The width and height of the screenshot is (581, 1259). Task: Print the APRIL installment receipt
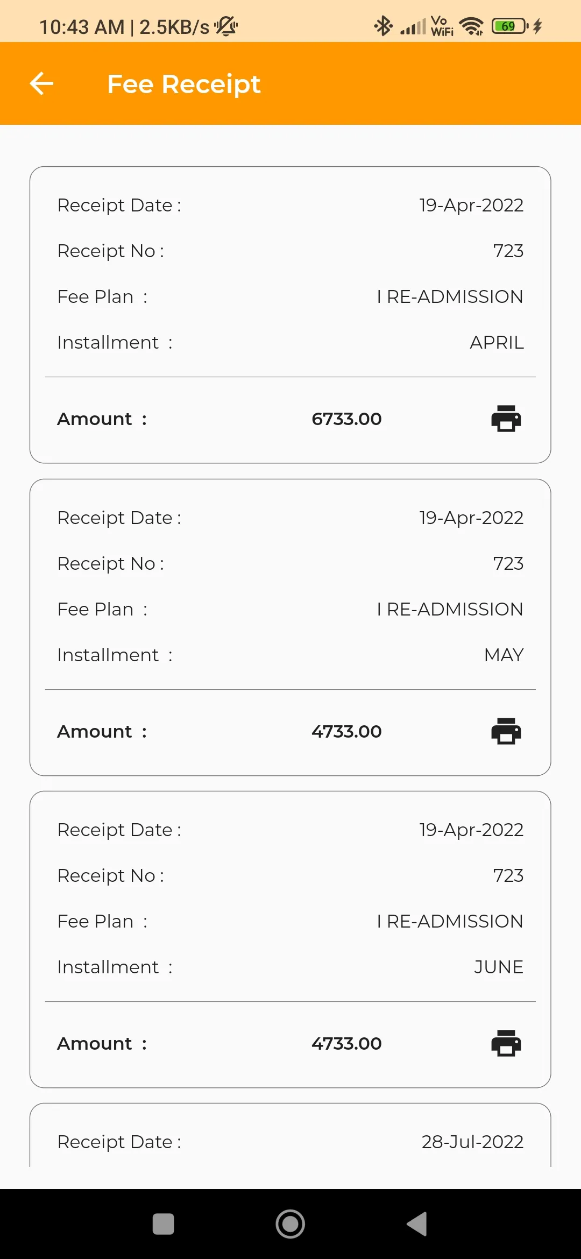point(506,419)
